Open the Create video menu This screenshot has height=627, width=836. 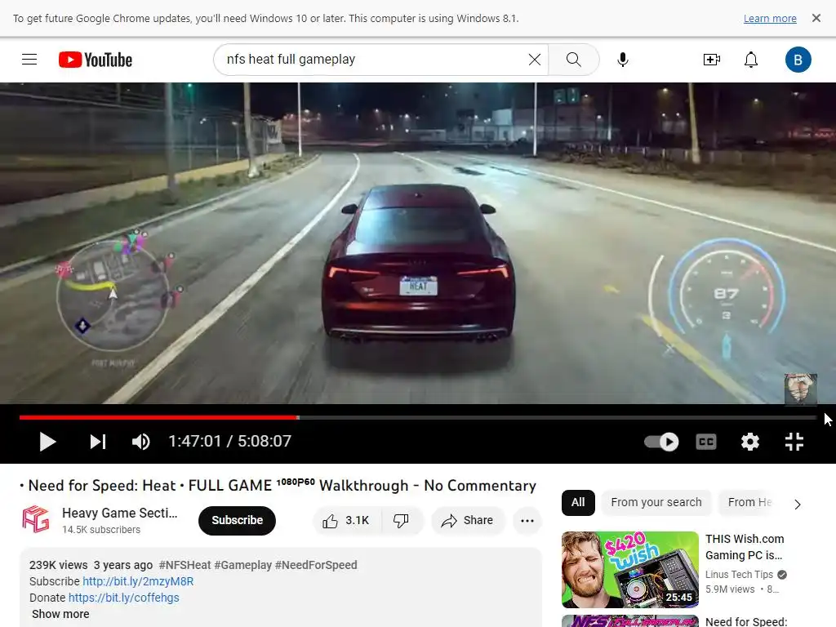(x=711, y=59)
